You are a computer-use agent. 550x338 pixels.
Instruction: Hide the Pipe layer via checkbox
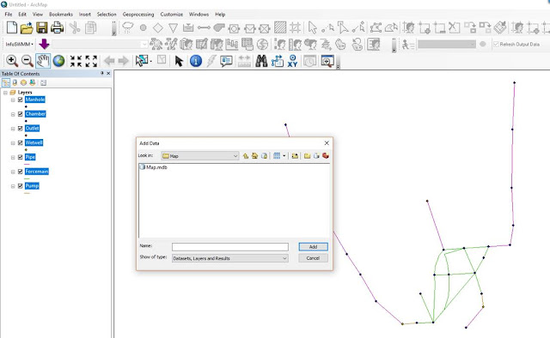[x=21, y=157]
